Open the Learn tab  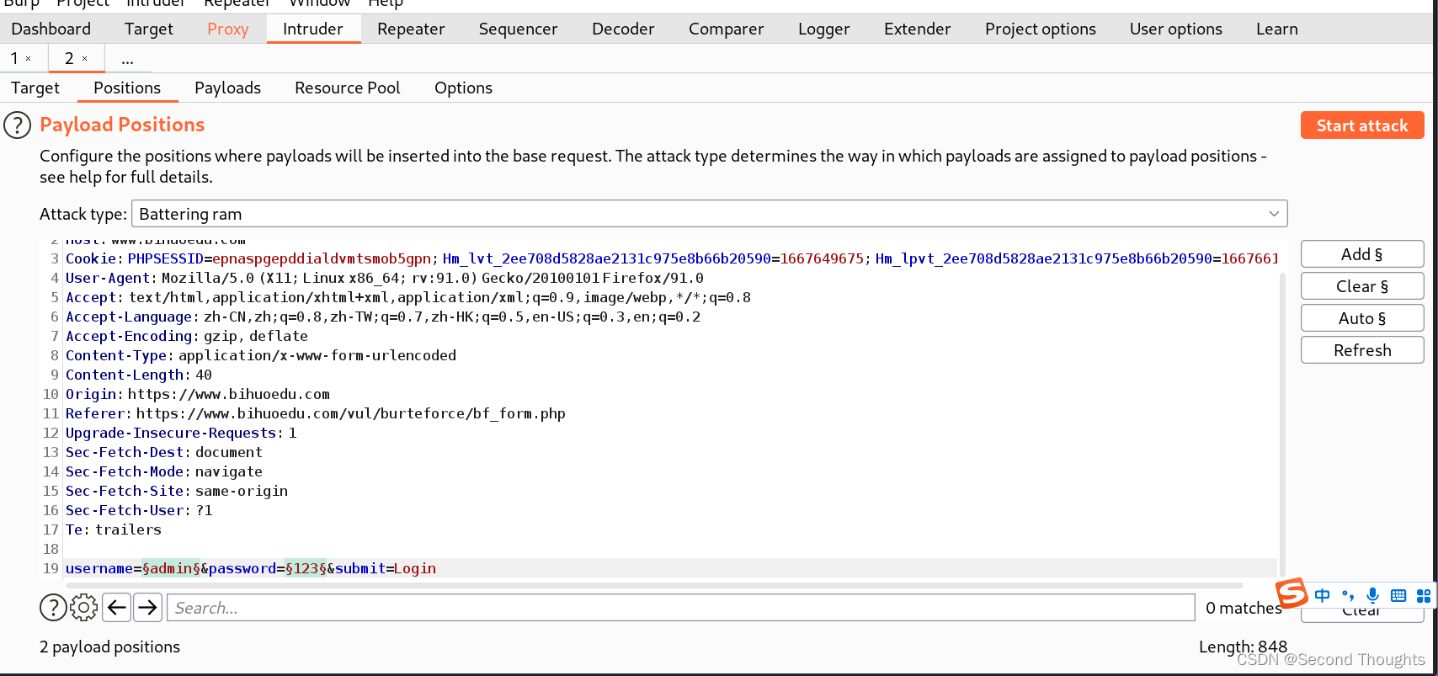(1277, 29)
